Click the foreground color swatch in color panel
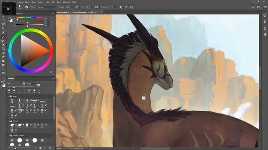268x150 pixels. point(9,19)
